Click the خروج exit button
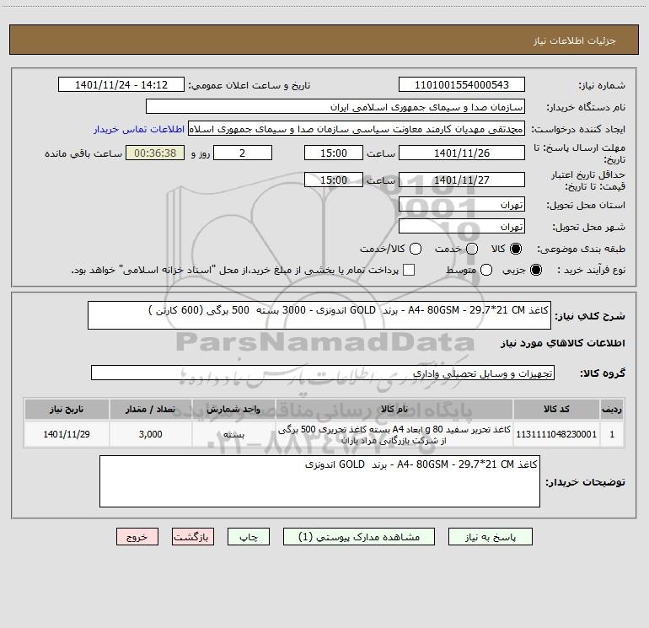649x628 pixels. [137, 537]
